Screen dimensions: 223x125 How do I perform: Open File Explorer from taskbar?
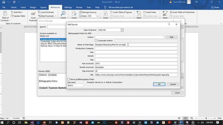[x=26, y=123]
